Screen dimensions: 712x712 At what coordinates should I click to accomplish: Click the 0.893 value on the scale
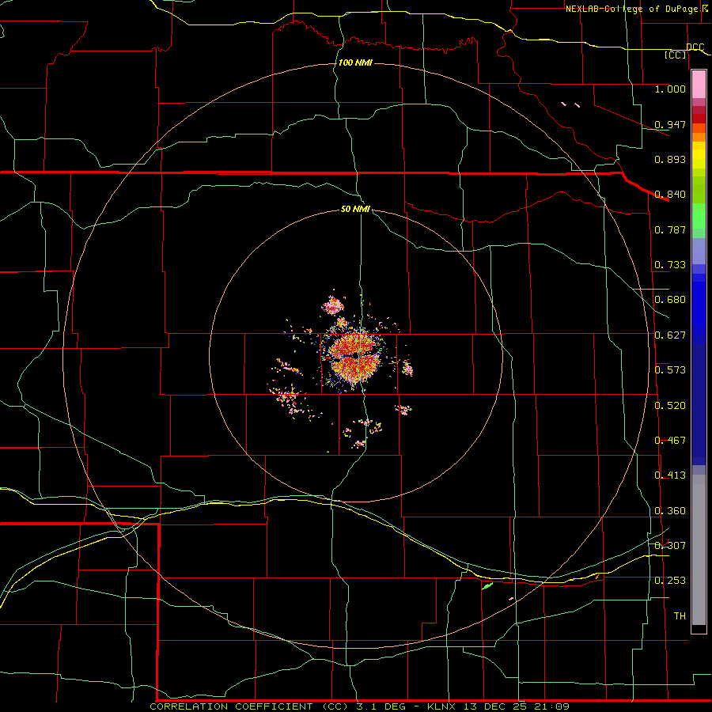[x=670, y=159]
